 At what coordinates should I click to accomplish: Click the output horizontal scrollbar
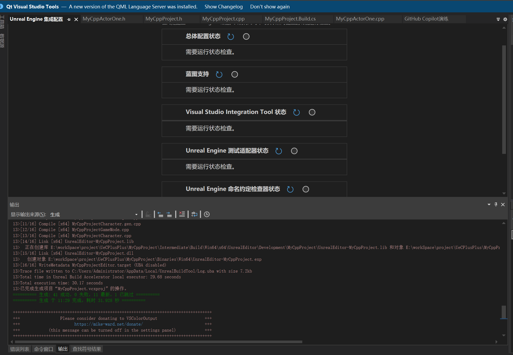tap(158, 342)
